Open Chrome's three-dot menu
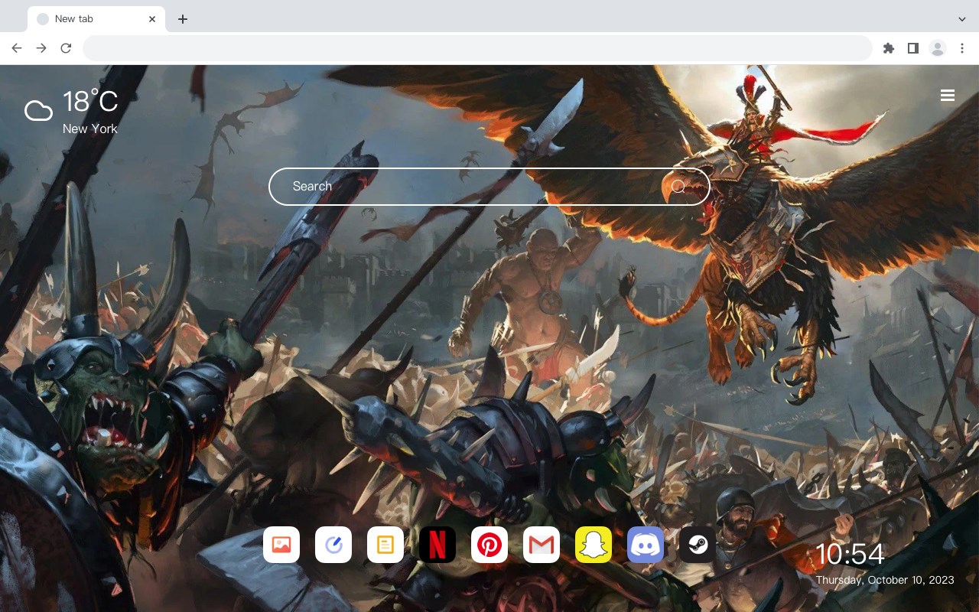The height and width of the screenshot is (612, 979). coord(962,48)
